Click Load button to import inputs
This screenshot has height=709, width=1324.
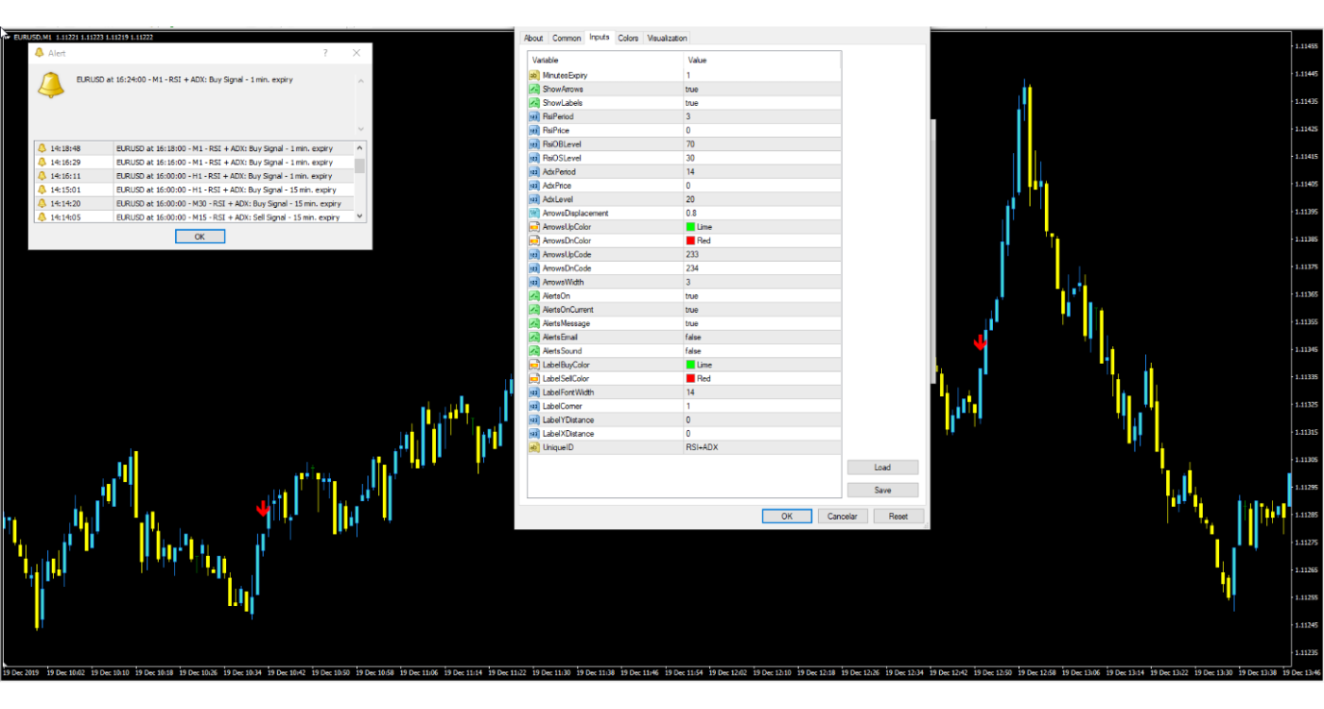(881, 467)
